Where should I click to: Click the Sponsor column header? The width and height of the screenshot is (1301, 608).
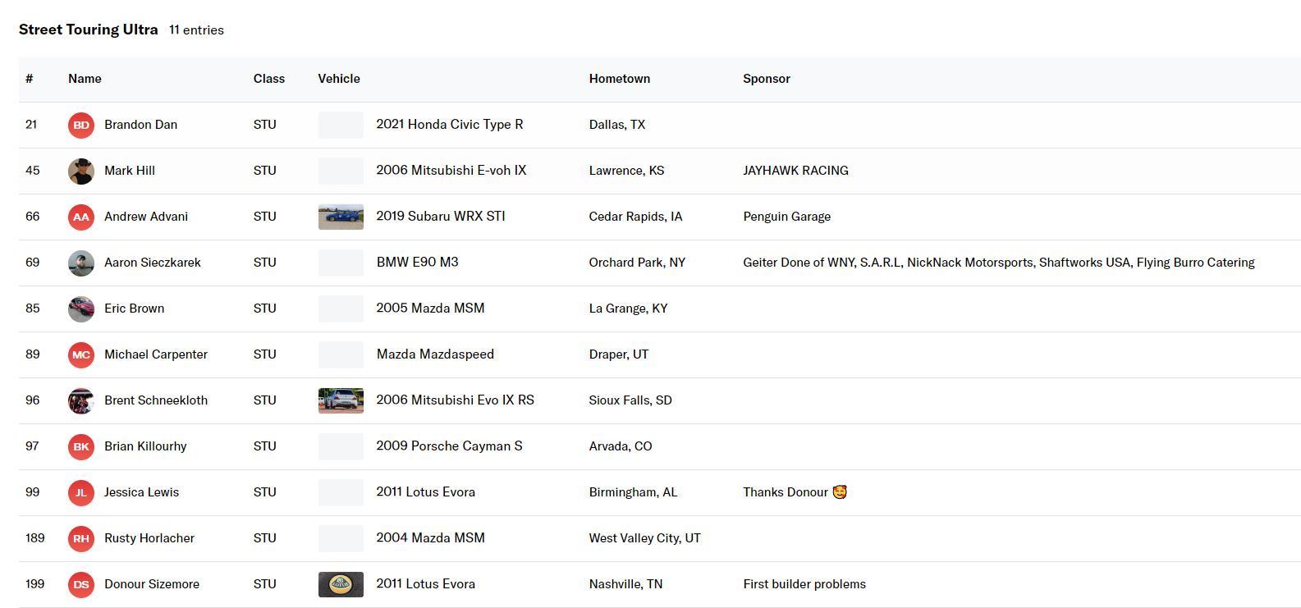(x=766, y=79)
